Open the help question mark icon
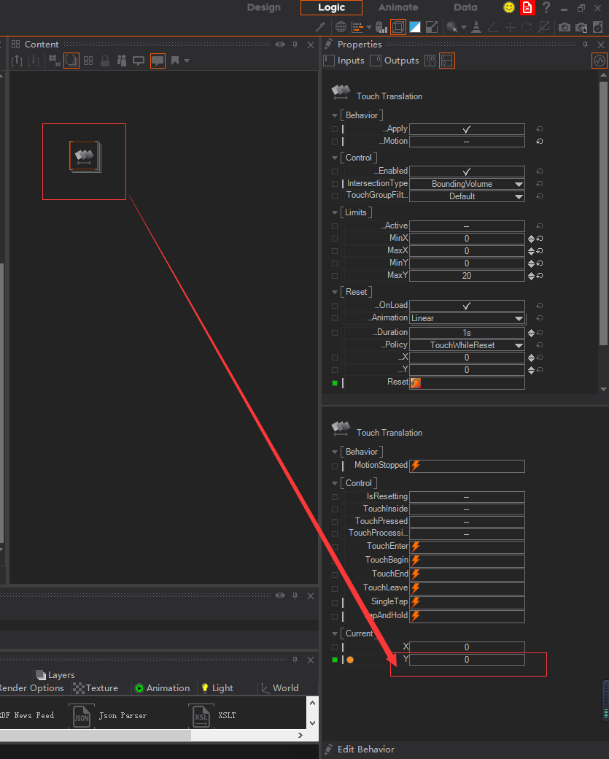609x759 pixels. (546, 7)
